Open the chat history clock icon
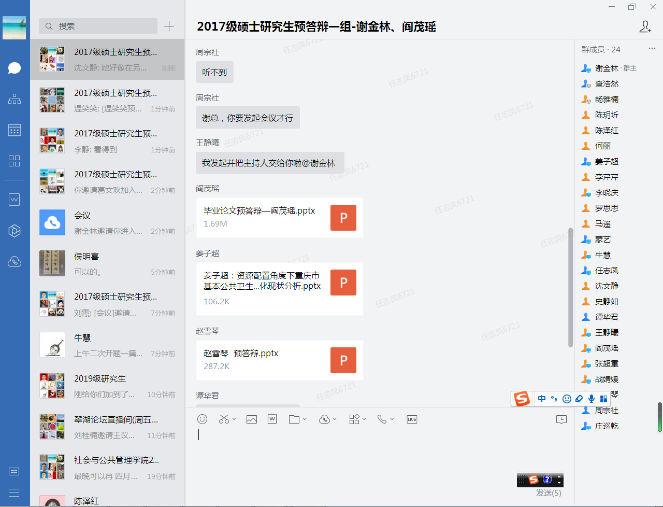Screen dimensions: 663x507 click(561, 419)
